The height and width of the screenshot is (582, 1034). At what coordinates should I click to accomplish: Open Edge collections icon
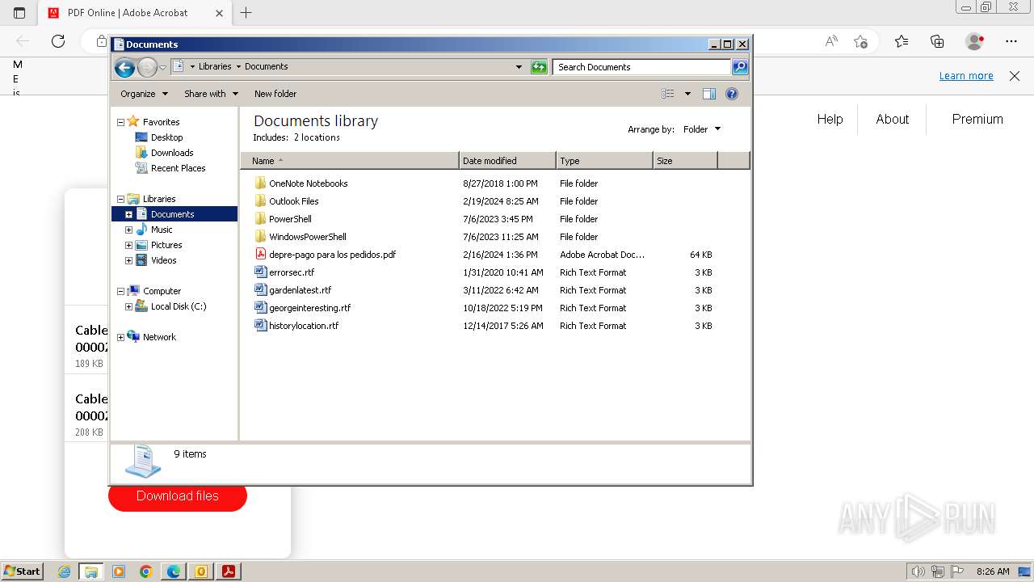937,41
